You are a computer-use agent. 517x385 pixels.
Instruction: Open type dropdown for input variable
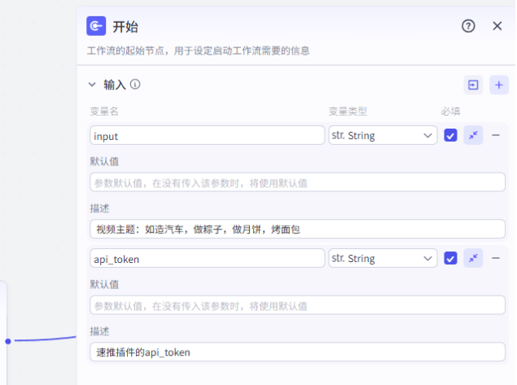coord(382,136)
